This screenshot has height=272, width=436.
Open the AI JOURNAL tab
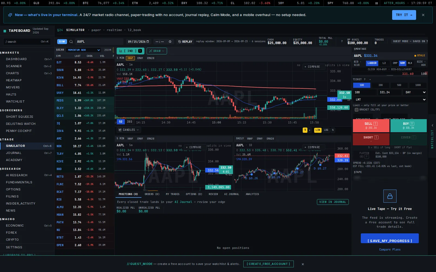click(x=232, y=194)
